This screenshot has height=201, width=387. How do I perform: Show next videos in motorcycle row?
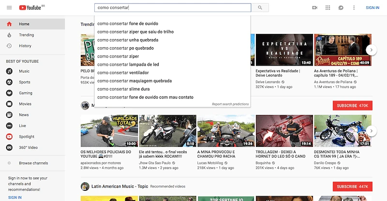click(371, 131)
